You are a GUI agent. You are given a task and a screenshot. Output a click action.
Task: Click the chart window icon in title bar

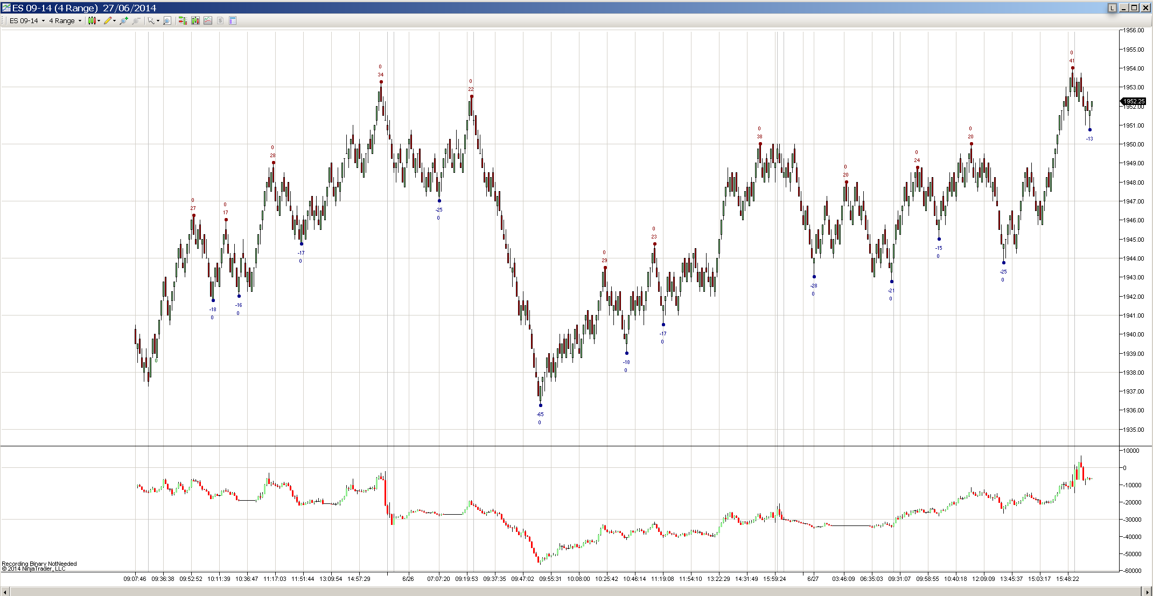click(6, 8)
